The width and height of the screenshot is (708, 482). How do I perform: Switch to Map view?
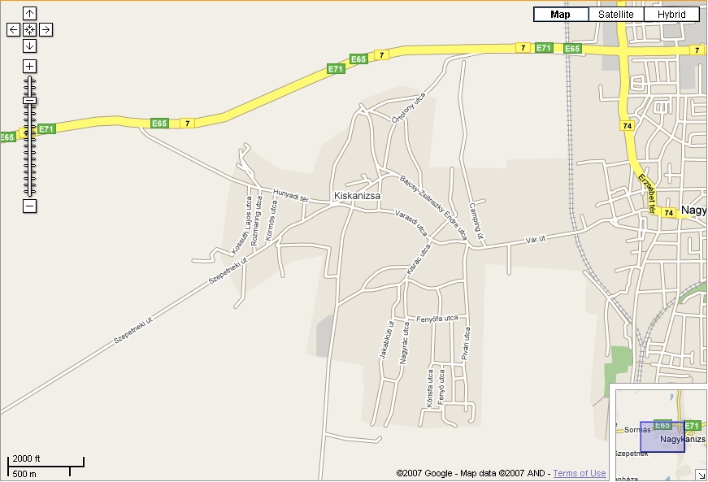pyautogui.click(x=561, y=15)
